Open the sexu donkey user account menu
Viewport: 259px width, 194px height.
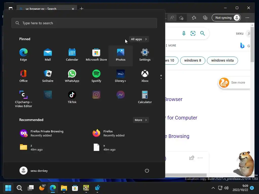[x=34, y=171]
